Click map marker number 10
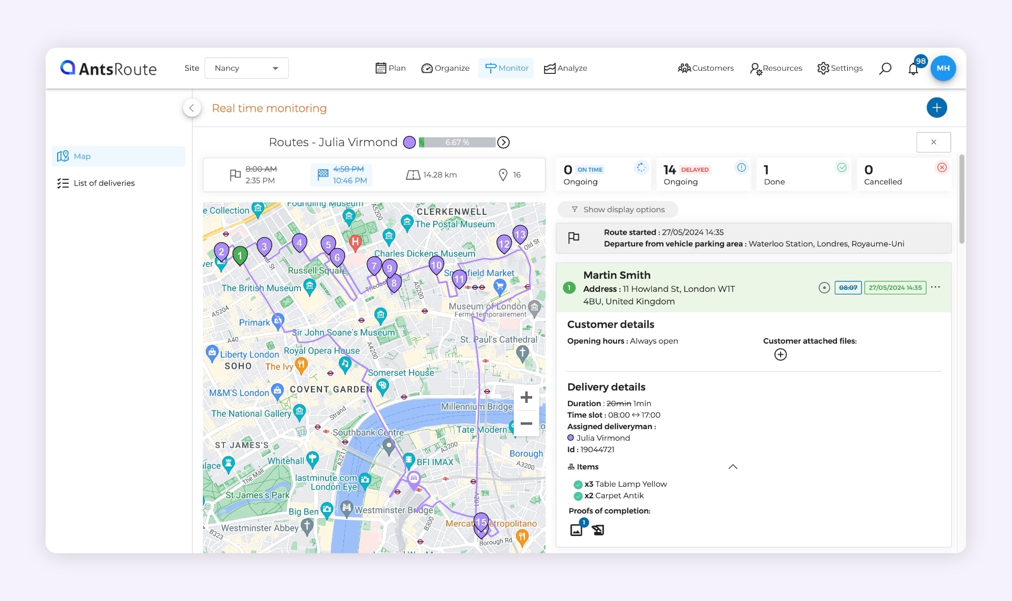The image size is (1012, 601). tap(436, 265)
